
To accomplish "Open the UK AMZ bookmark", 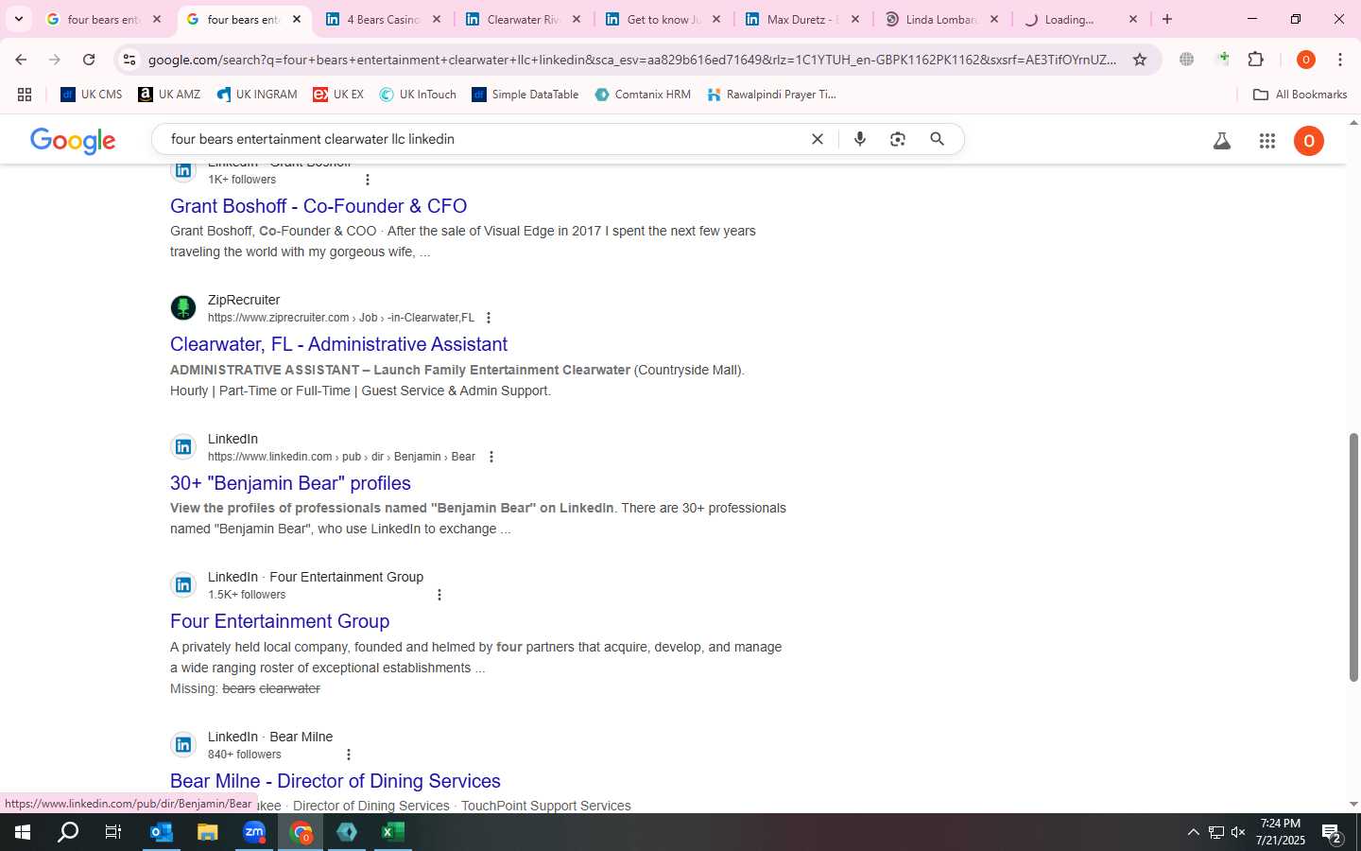I will pyautogui.click(x=170, y=95).
